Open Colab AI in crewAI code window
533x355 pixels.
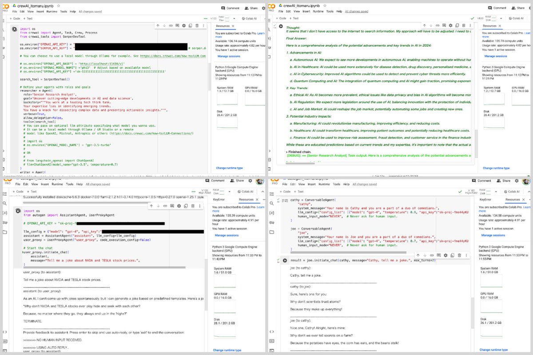coord(249,19)
